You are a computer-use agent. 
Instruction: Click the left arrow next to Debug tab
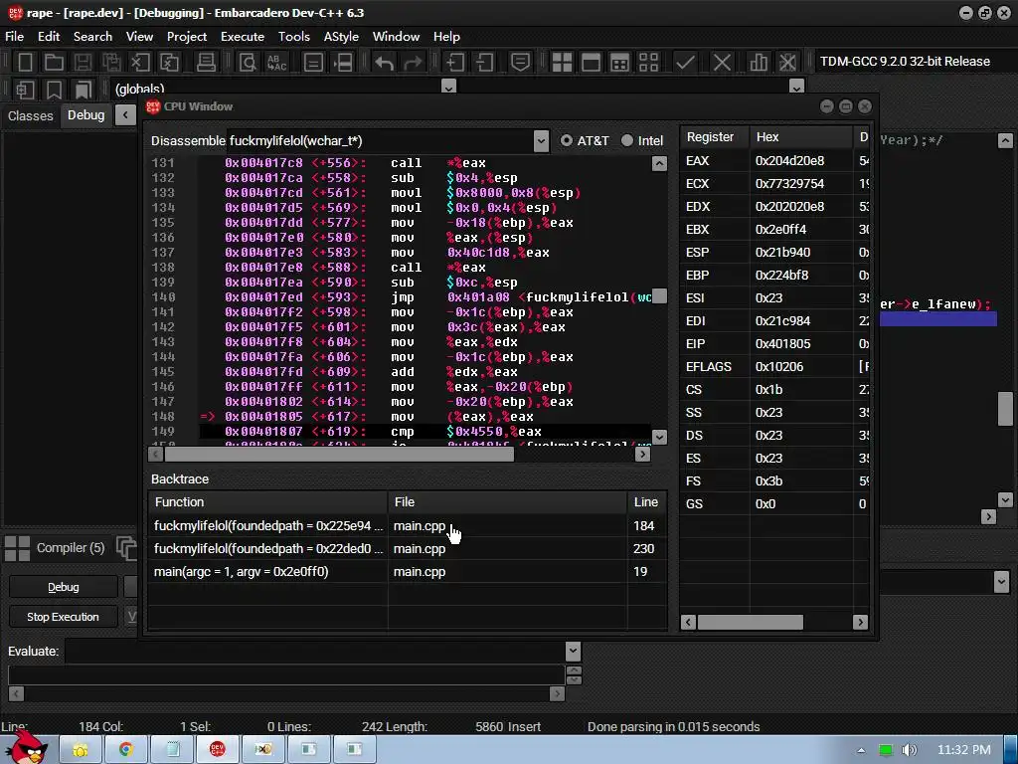(125, 115)
